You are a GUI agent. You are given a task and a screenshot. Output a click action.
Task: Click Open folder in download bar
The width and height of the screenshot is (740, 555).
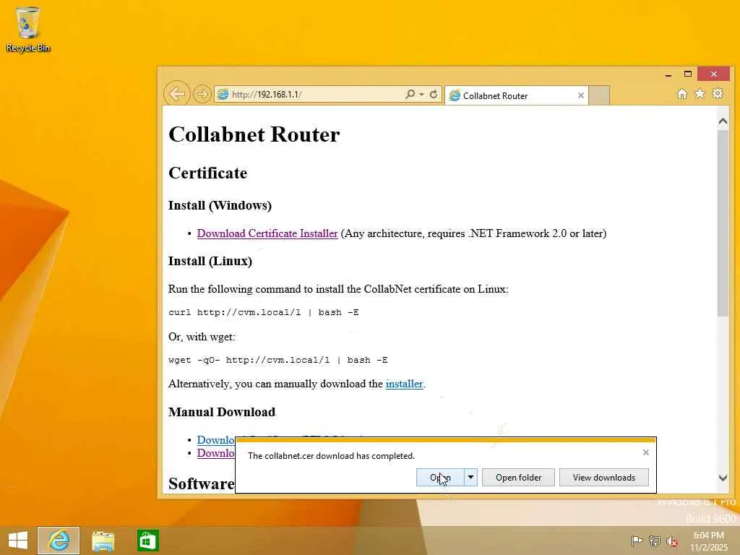coord(518,478)
